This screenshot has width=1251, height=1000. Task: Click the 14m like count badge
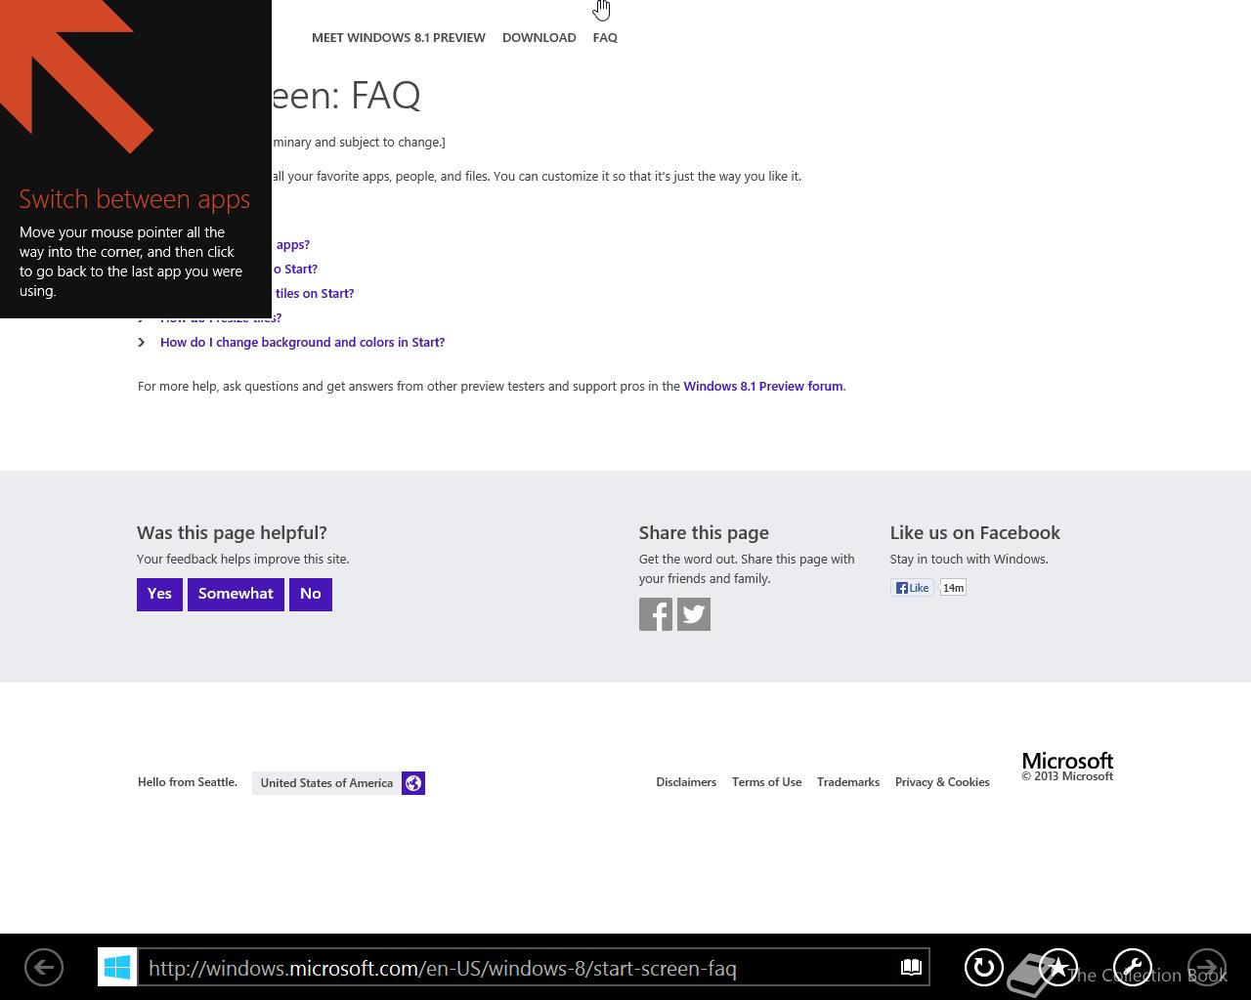click(x=953, y=587)
